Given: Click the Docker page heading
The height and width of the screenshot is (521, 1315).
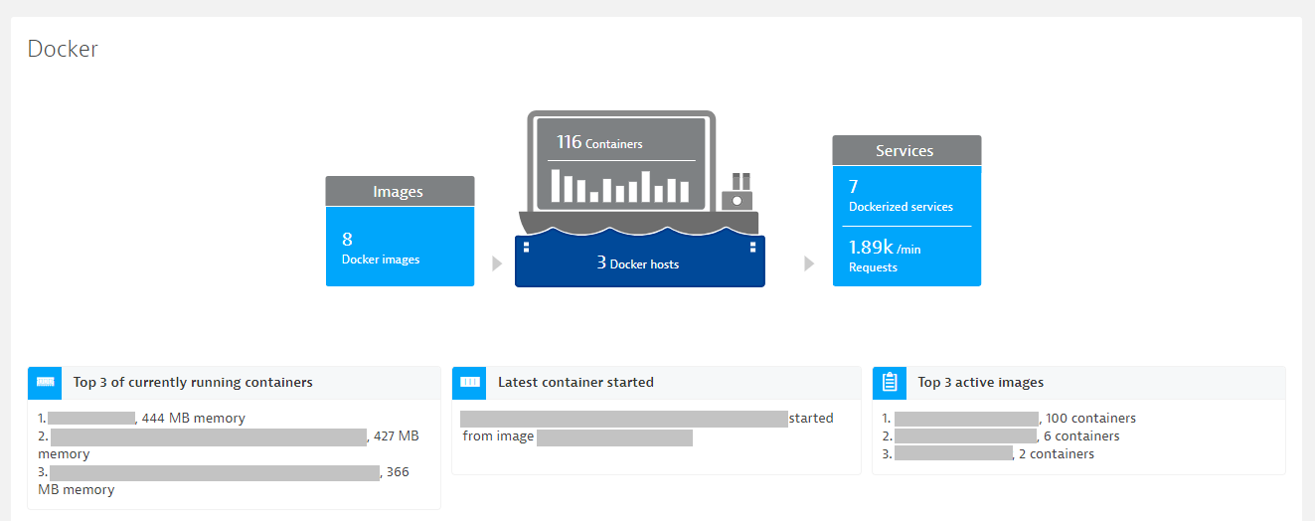Looking at the screenshot, I should 63,49.
